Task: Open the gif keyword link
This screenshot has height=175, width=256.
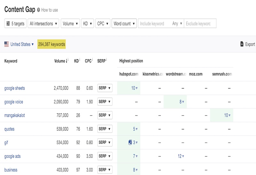Action: pyautogui.click(x=6, y=142)
